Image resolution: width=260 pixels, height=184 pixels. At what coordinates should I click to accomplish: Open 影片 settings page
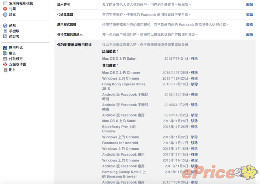(x=13, y=70)
